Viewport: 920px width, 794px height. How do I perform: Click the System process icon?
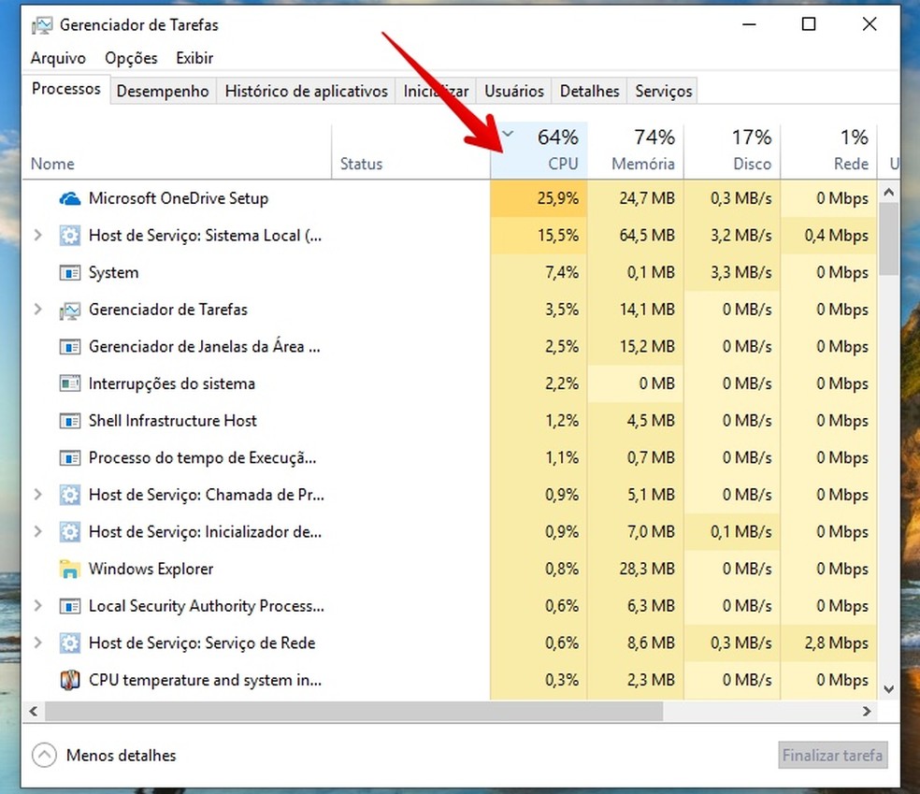[70, 273]
